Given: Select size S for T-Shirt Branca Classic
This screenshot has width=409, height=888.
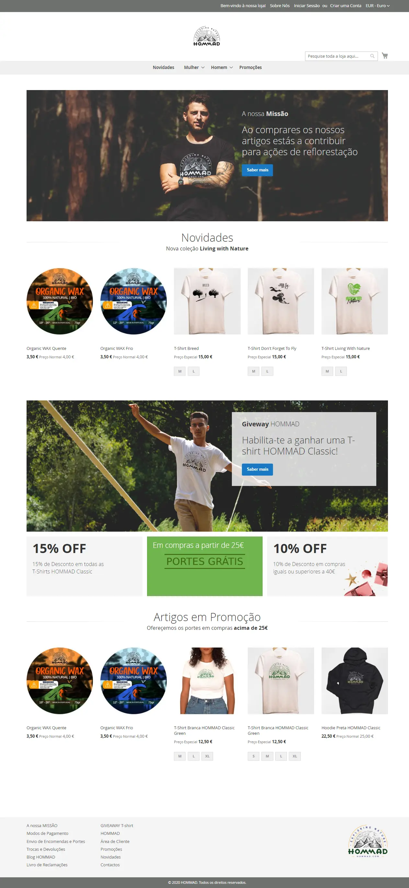Looking at the screenshot, I should point(254,756).
